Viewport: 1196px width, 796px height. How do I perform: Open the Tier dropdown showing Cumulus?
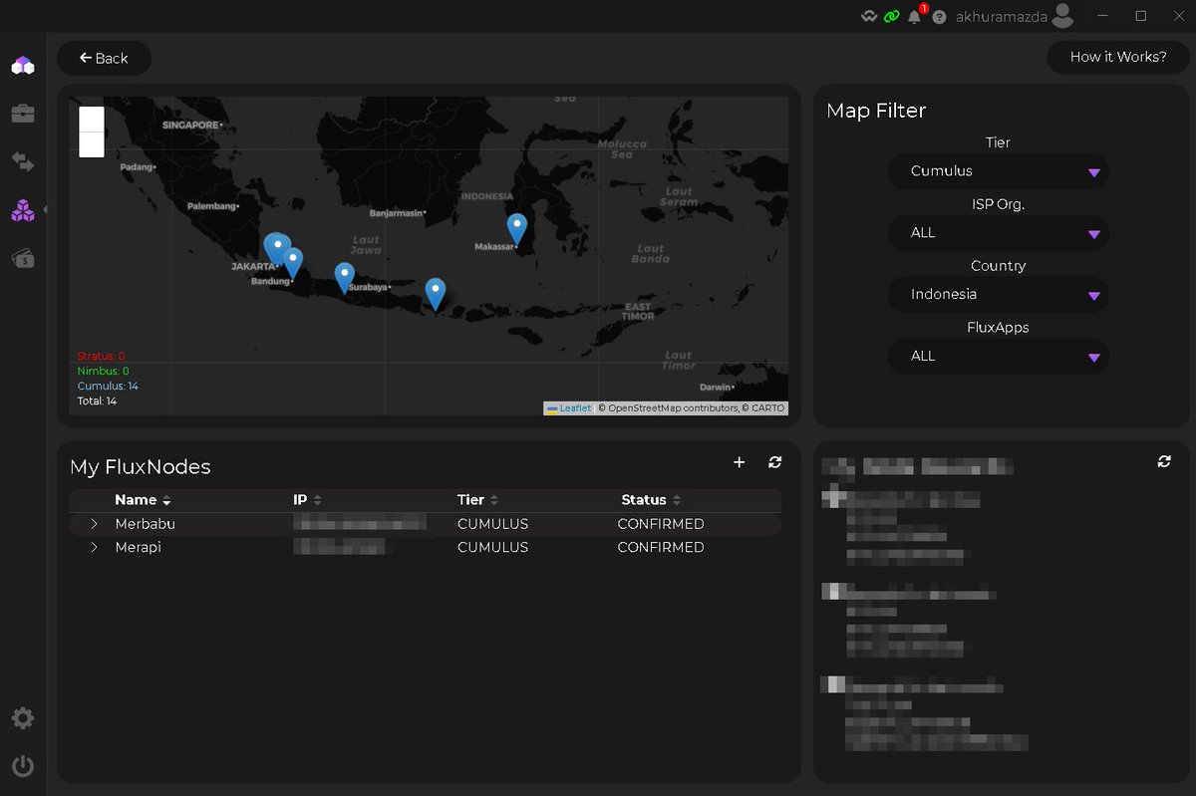(998, 171)
